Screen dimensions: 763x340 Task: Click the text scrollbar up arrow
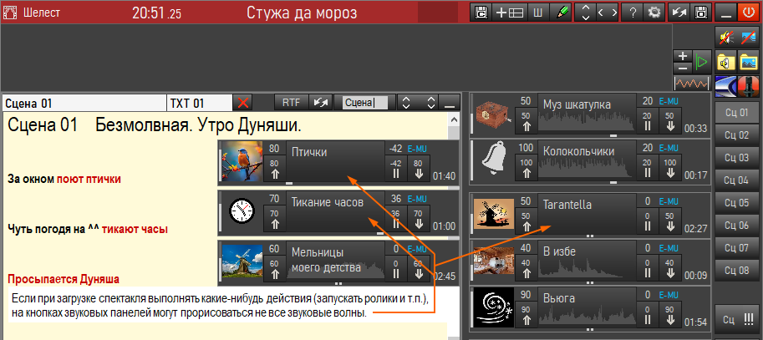point(454,119)
